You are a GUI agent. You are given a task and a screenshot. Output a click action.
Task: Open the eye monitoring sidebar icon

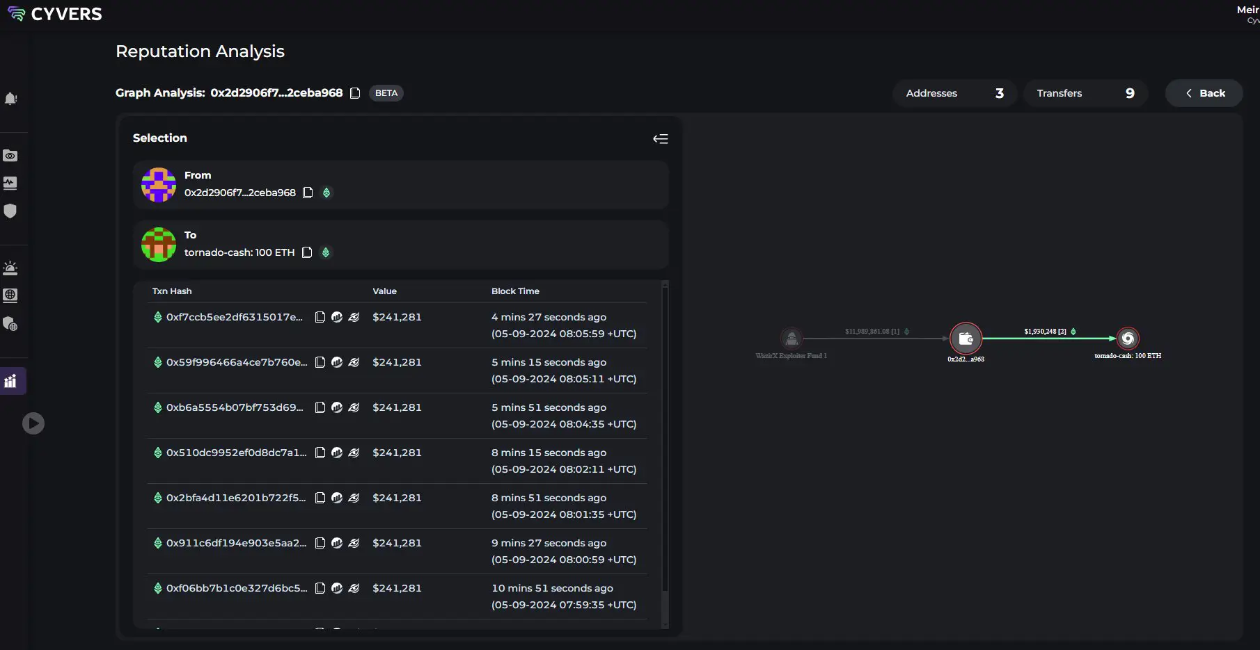pos(10,156)
